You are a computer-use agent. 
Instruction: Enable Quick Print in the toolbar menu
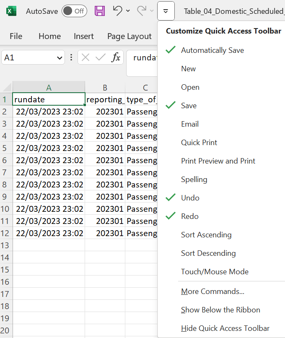199,143
